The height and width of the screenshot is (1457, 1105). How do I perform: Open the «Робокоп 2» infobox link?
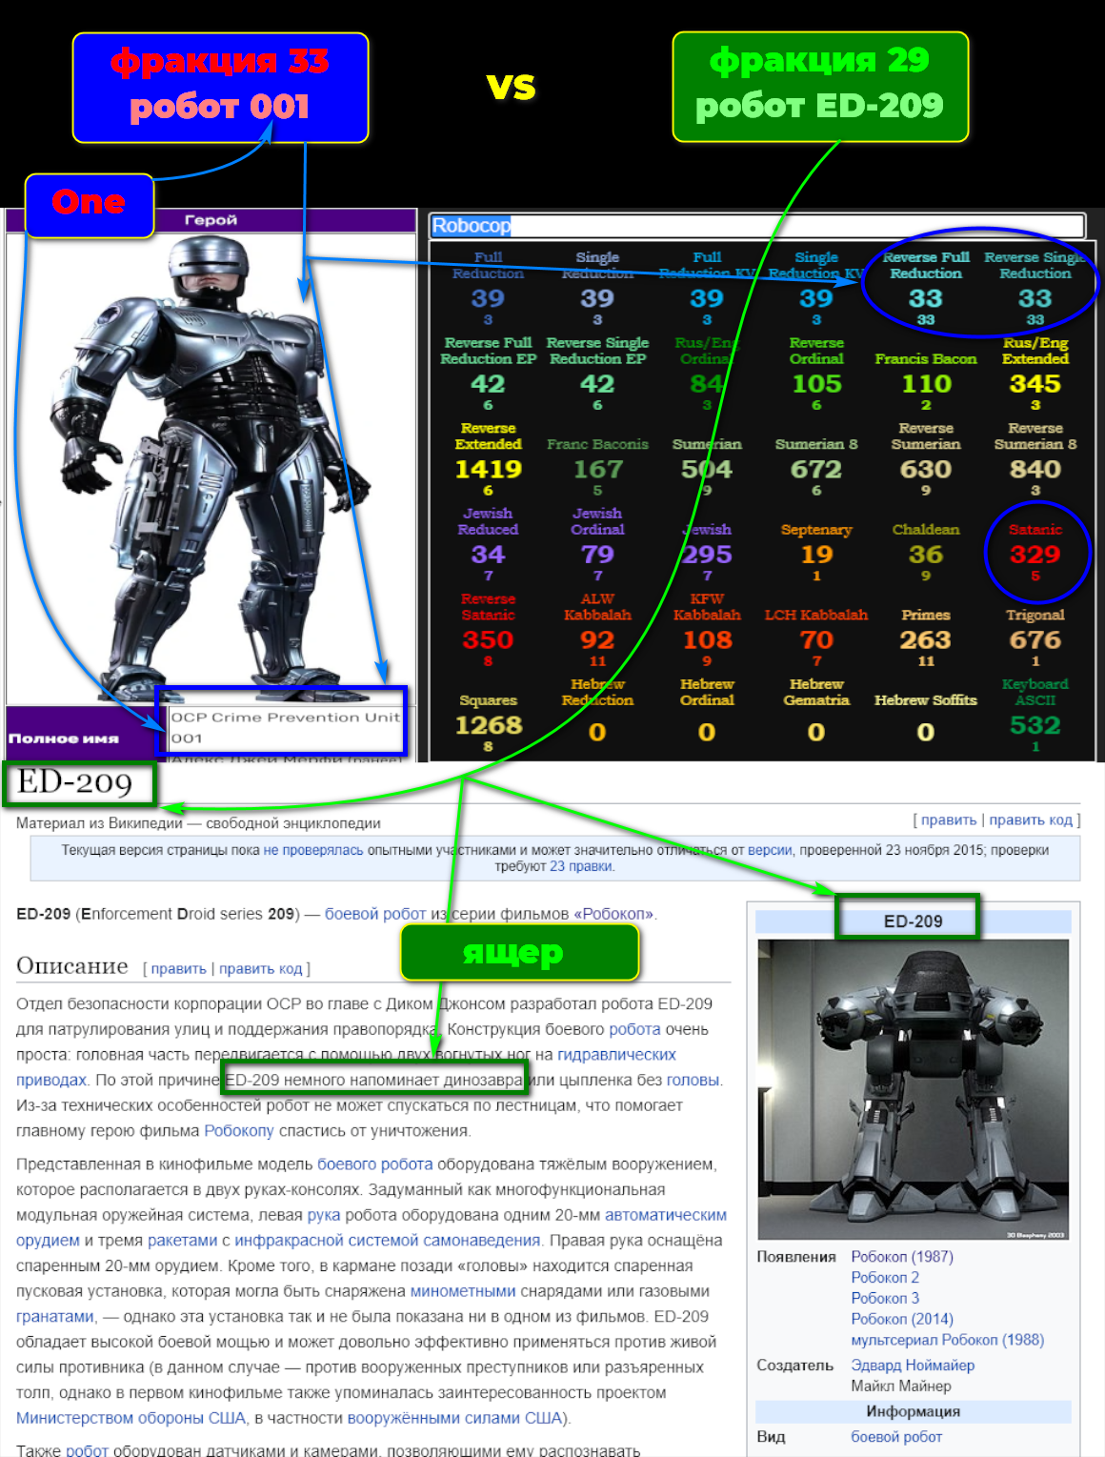(885, 1278)
